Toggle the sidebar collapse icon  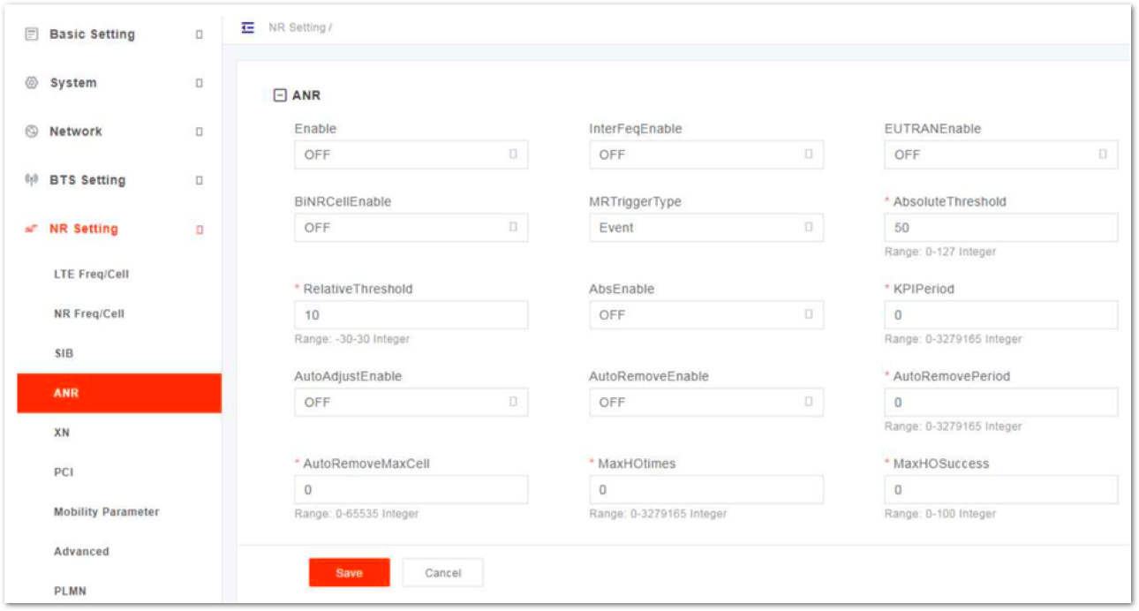[x=248, y=27]
